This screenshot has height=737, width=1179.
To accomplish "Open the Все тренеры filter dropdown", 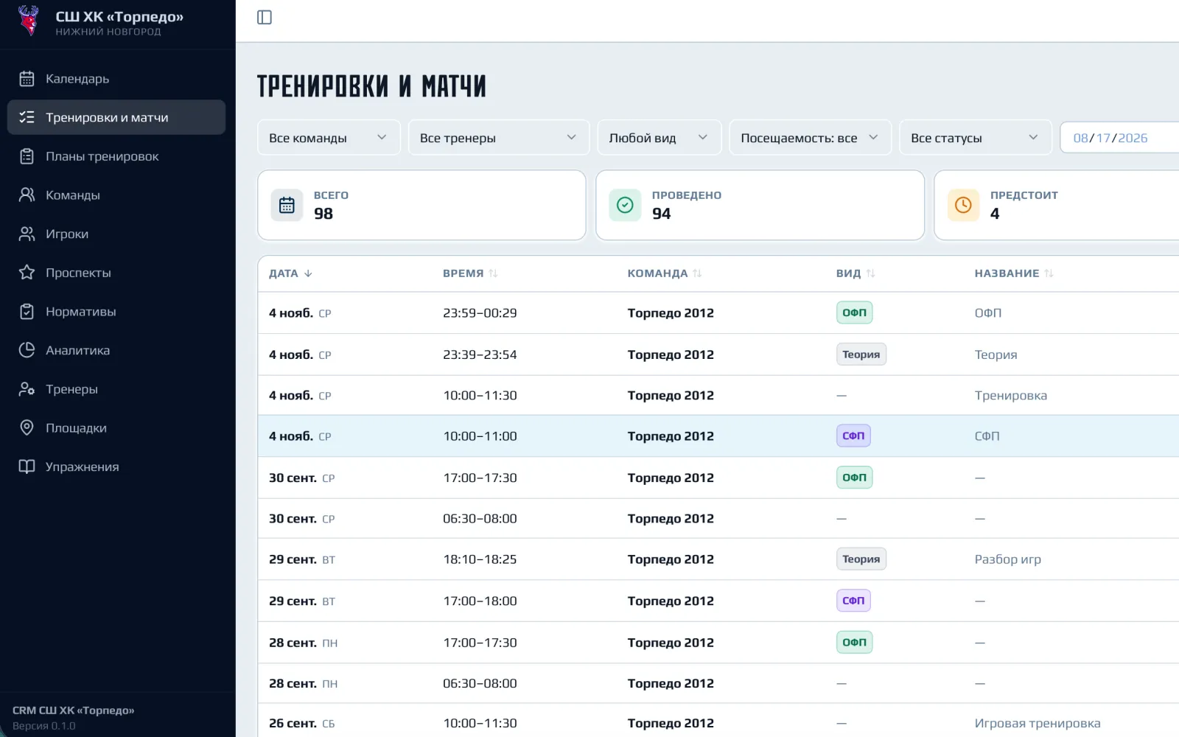I will [x=499, y=138].
